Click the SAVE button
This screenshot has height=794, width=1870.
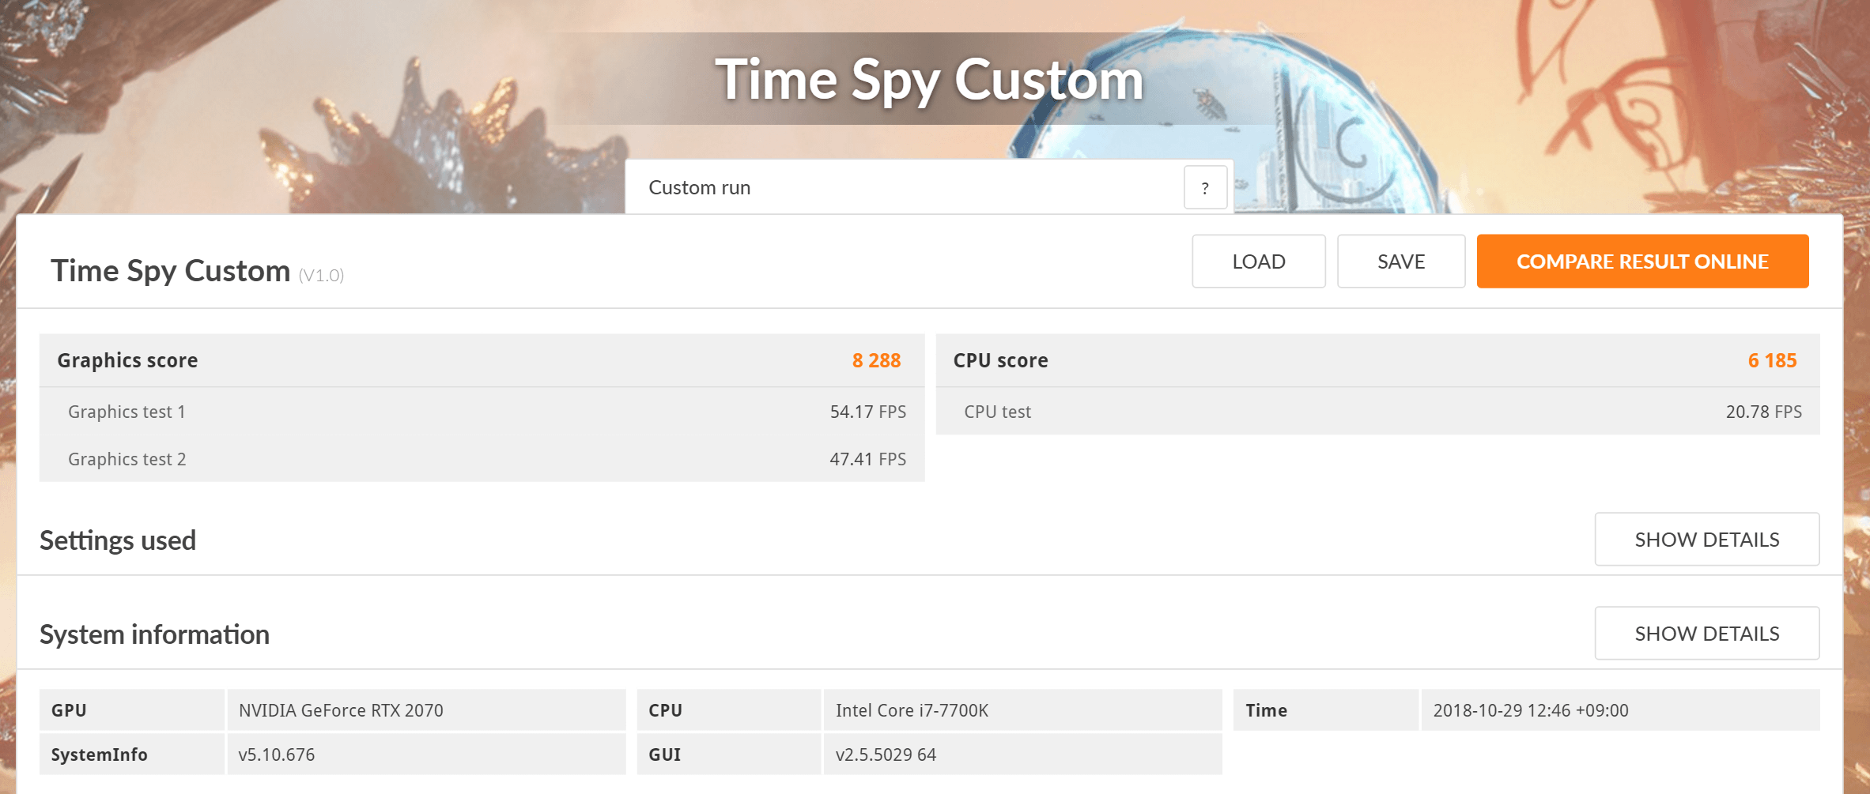point(1400,262)
